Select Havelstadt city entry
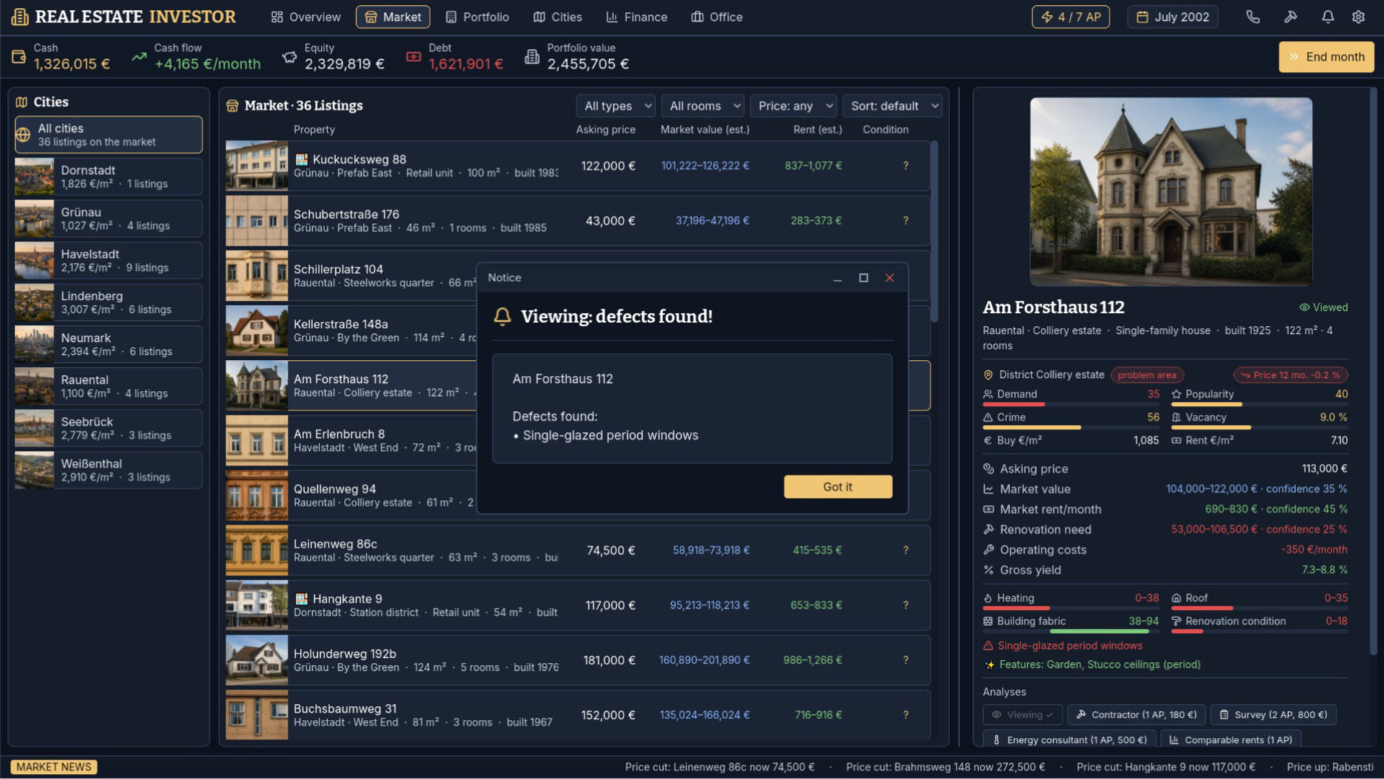 (109, 260)
